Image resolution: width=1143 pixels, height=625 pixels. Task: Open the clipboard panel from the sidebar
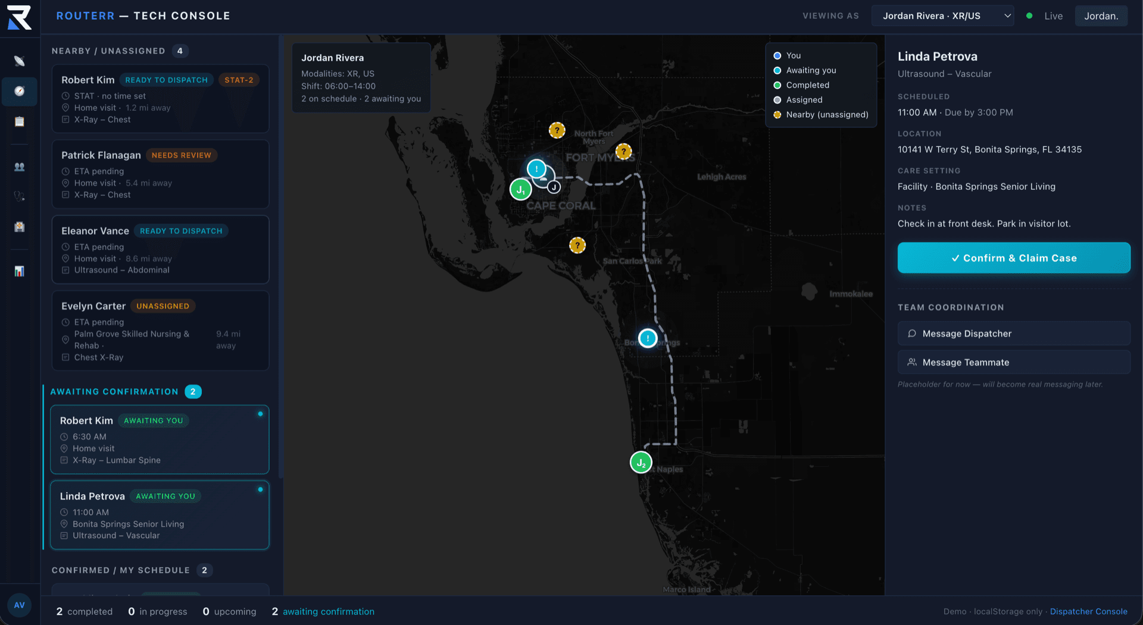point(20,121)
